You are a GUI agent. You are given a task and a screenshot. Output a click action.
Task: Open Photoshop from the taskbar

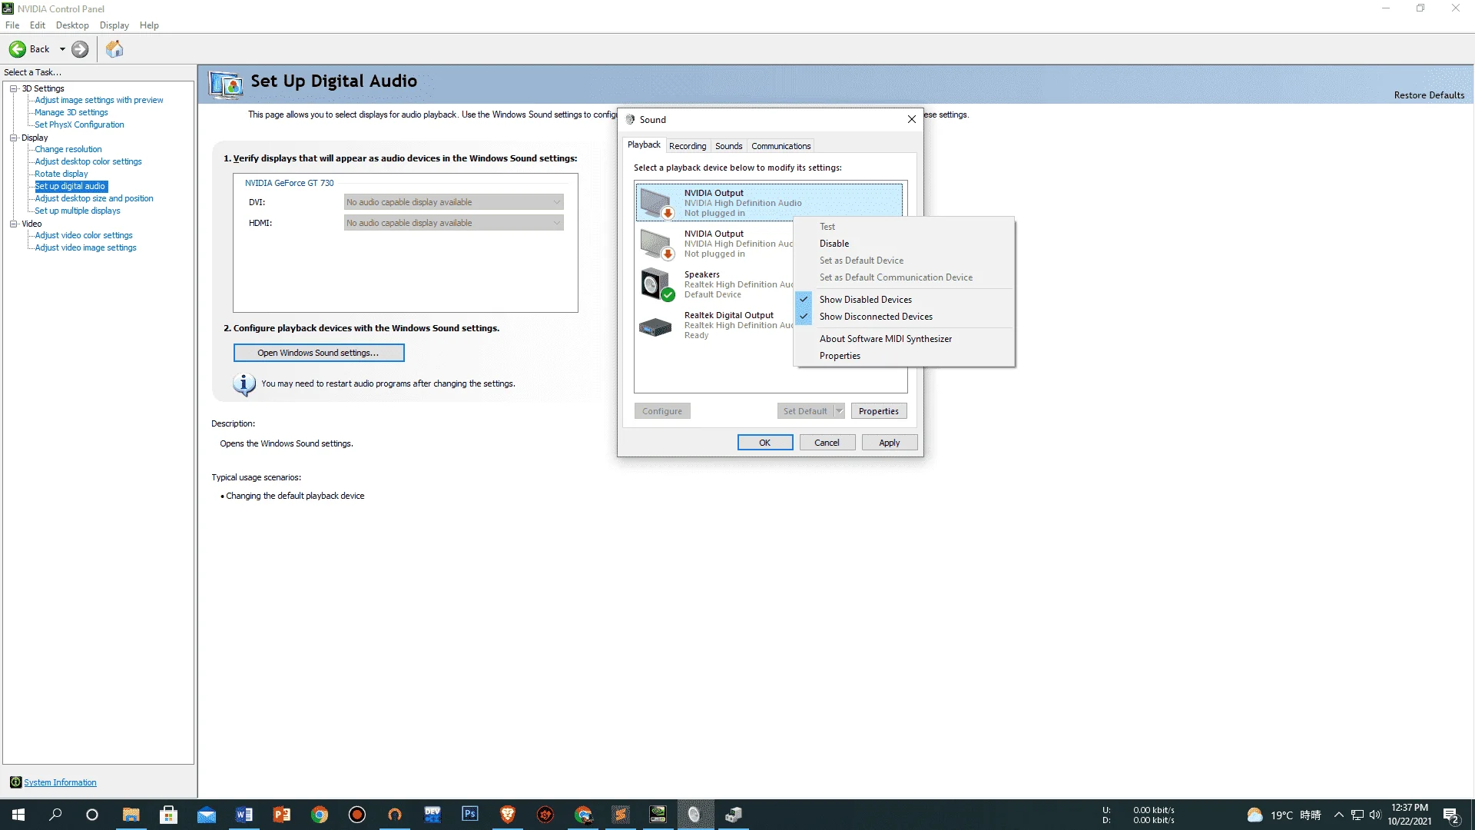click(x=469, y=815)
